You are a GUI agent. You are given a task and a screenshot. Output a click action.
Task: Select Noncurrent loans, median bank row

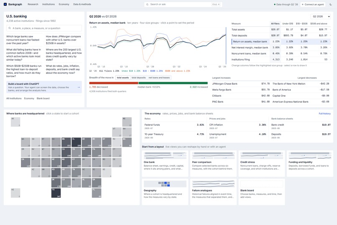tap(281, 54)
